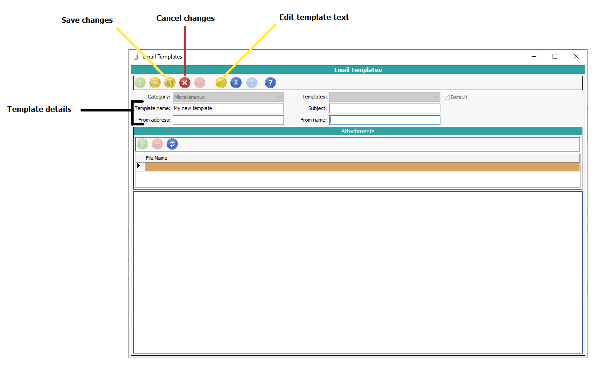Click the yellow Save changes icon

coord(170,83)
